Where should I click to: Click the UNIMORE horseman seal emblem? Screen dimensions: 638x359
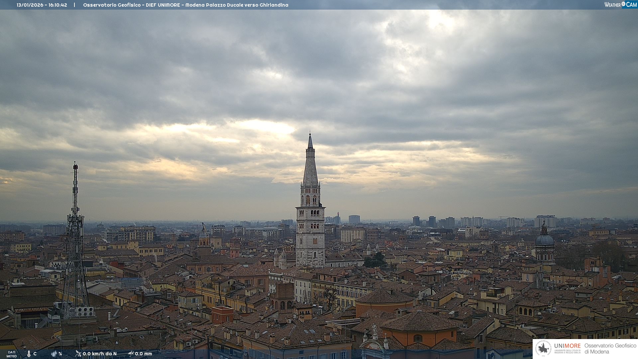pos(543,349)
